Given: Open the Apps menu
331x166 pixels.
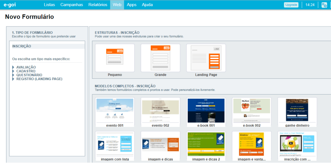Looking at the screenshot, I should (x=132, y=5).
